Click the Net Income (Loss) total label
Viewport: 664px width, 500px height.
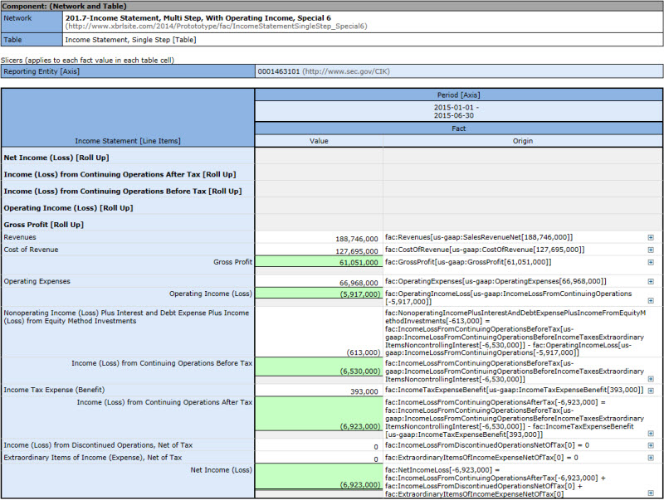221,470
